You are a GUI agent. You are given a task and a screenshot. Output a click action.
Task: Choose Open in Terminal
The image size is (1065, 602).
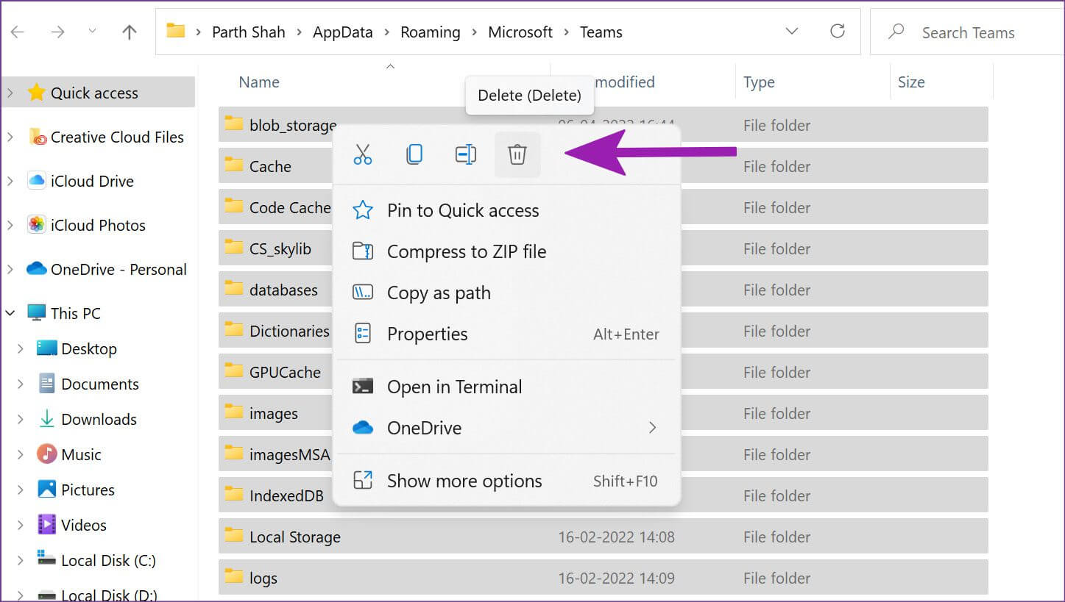[506, 387]
